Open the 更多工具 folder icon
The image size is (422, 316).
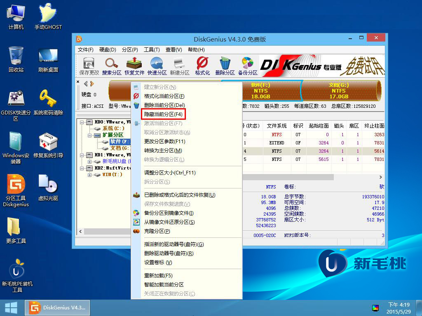coord(16,230)
